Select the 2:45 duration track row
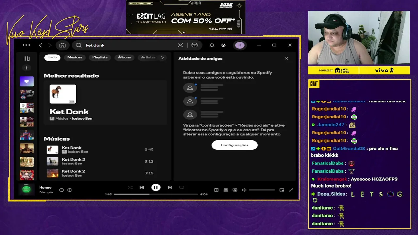 105,149
